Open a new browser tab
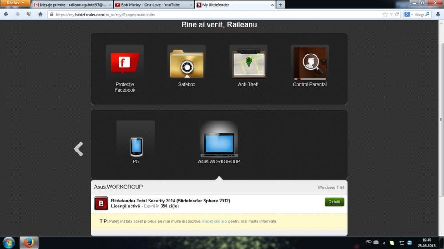 (280, 5)
